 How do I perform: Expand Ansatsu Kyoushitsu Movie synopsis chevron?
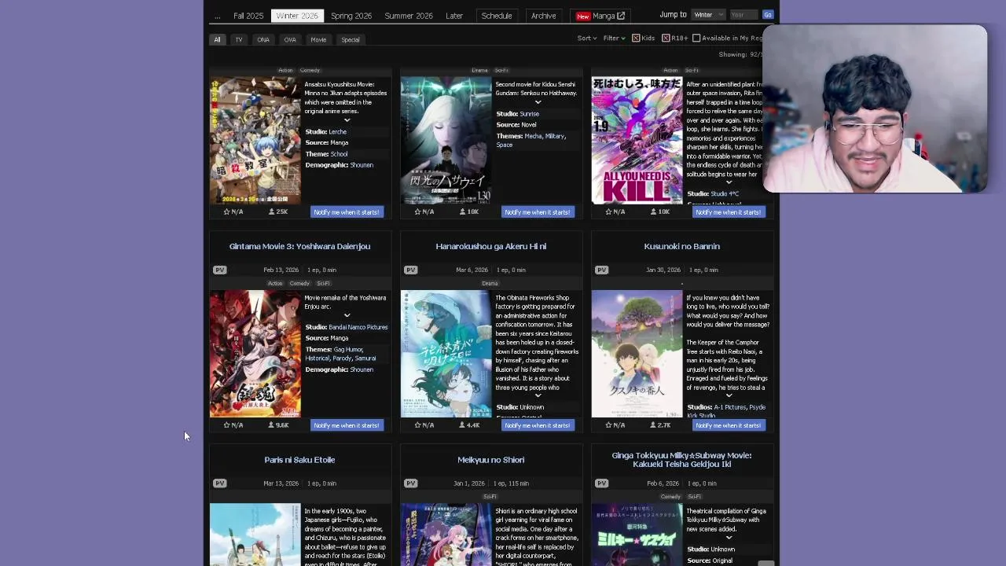(347, 120)
